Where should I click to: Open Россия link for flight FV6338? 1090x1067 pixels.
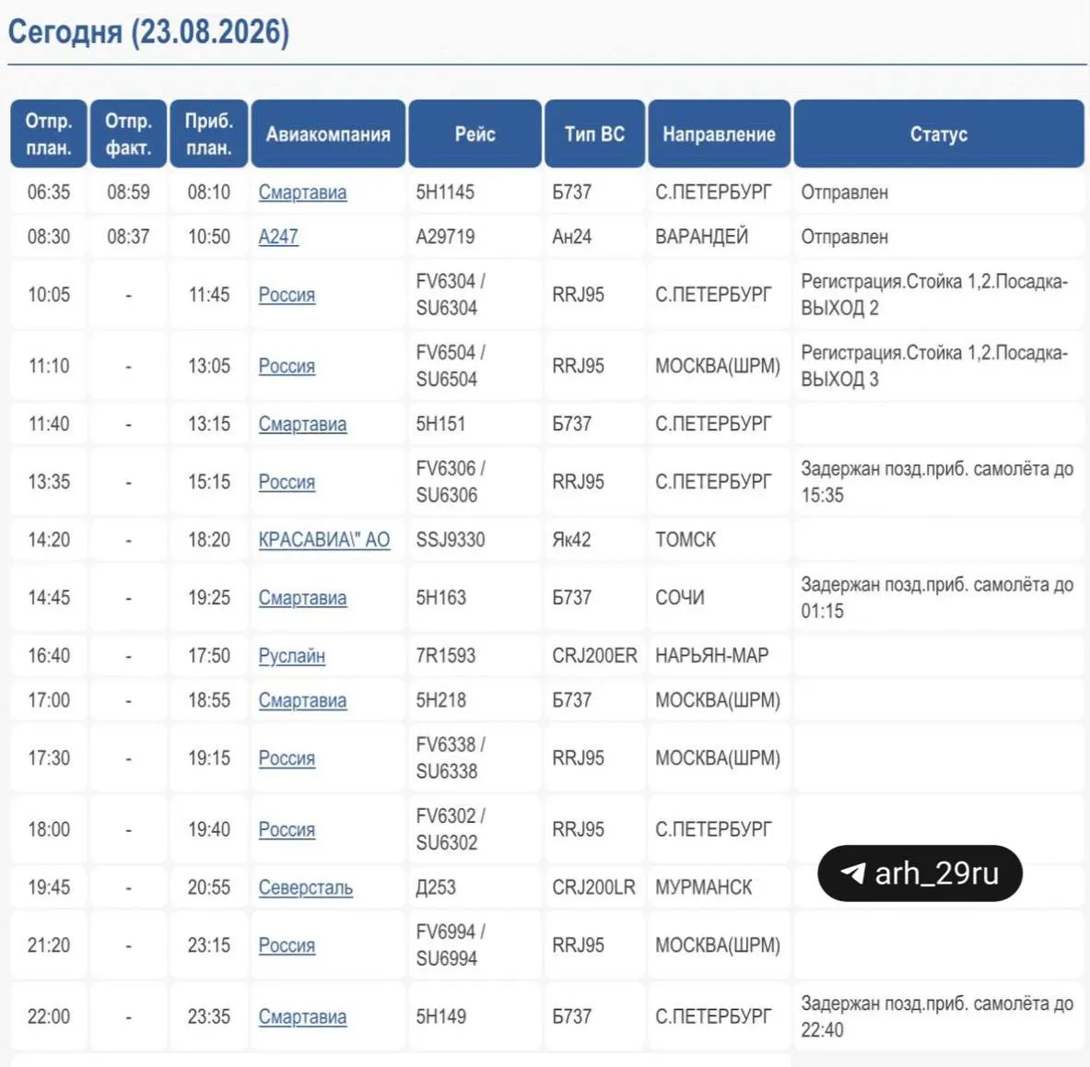click(287, 757)
